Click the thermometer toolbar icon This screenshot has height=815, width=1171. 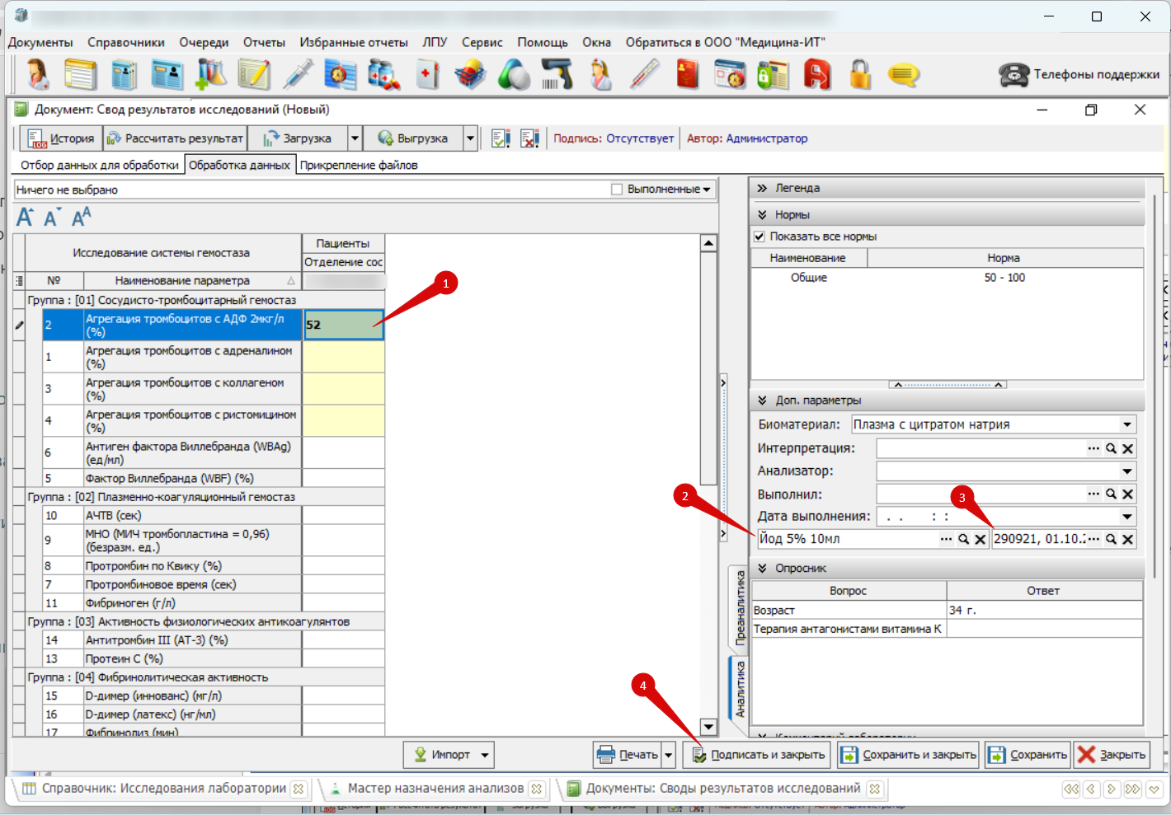pos(644,75)
